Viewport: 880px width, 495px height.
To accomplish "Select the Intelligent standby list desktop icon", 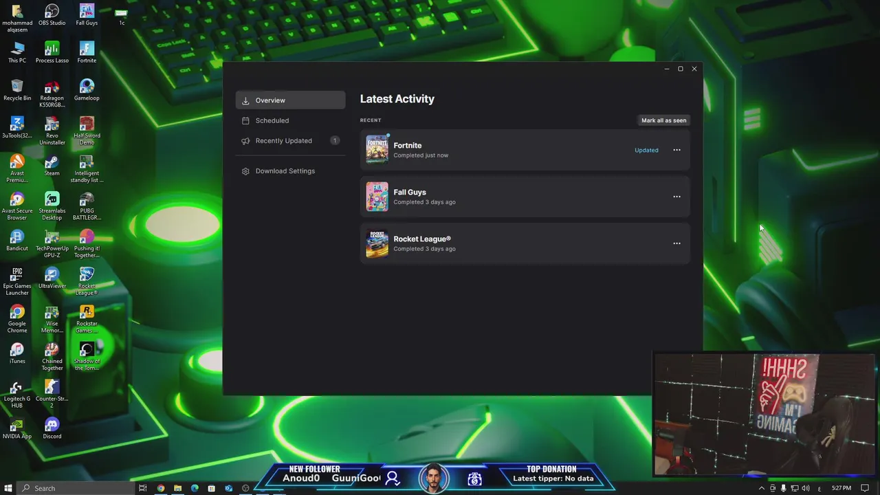I will pyautogui.click(x=87, y=169).
